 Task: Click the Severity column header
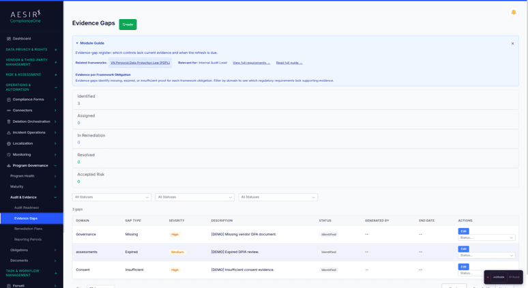[x=177, y=220]
